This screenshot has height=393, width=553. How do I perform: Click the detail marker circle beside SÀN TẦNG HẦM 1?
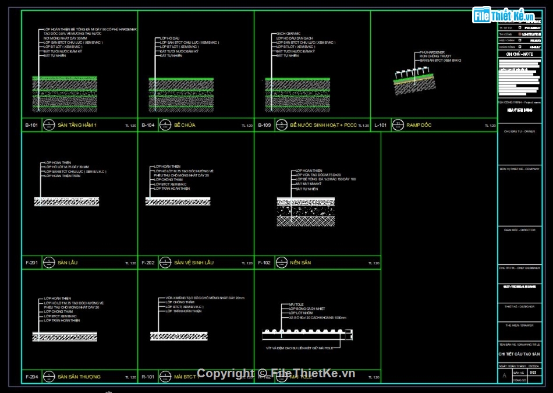coord(49,125)
